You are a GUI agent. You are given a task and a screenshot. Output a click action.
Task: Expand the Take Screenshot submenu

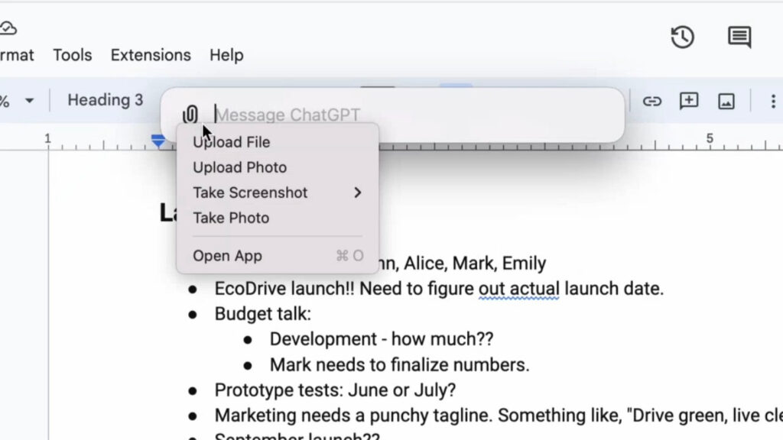click(x=277, y=192)
